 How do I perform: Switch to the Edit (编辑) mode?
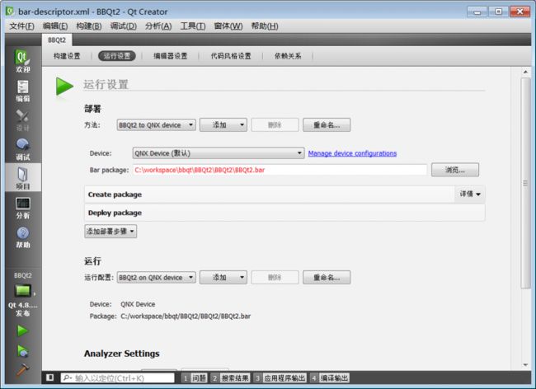click(23, 91)
